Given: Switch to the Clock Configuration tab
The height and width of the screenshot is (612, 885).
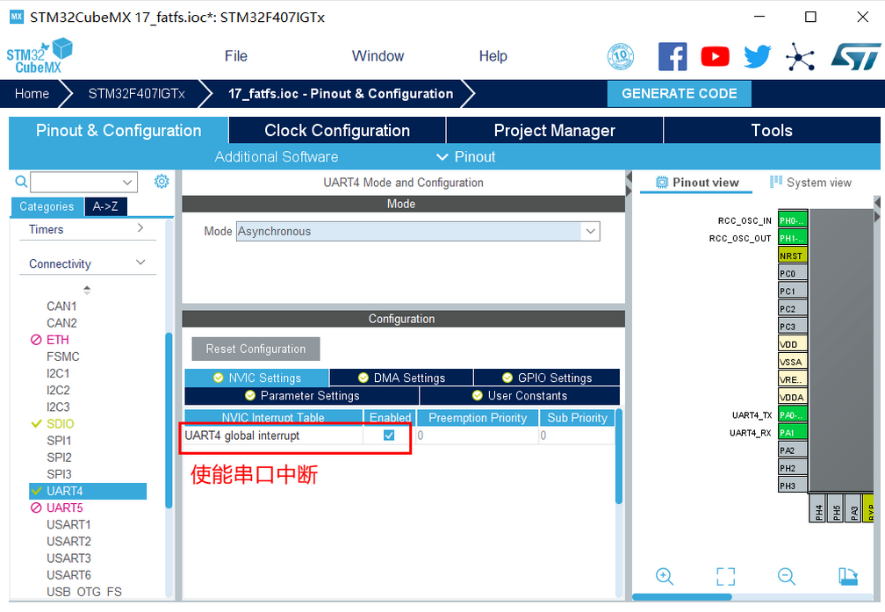Looking at the screenshot, I should [337, 131].
